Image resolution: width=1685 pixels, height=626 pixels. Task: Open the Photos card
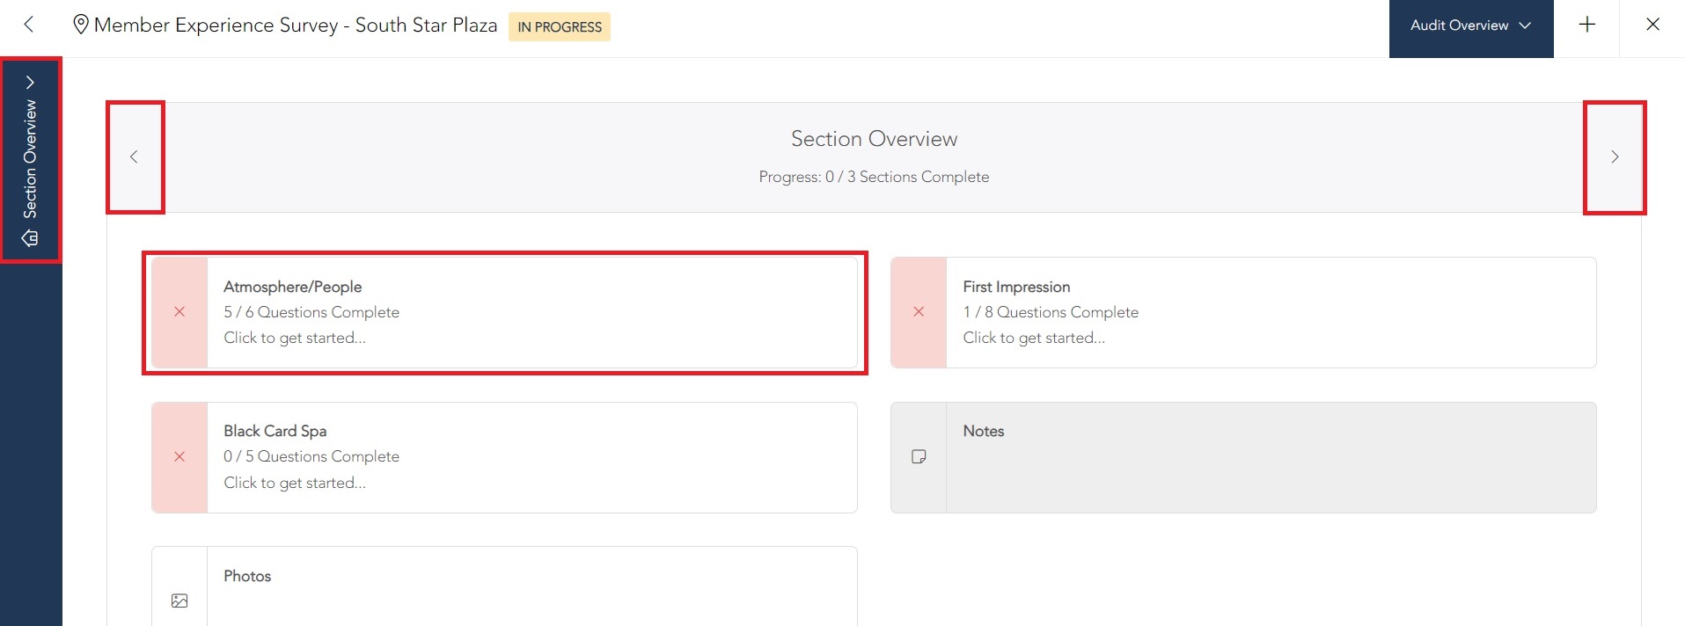(x=504, y=586)
